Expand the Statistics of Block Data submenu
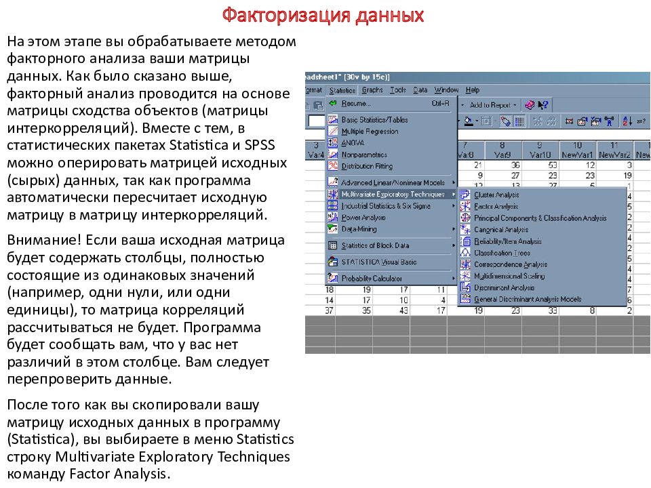 [454, 245]
